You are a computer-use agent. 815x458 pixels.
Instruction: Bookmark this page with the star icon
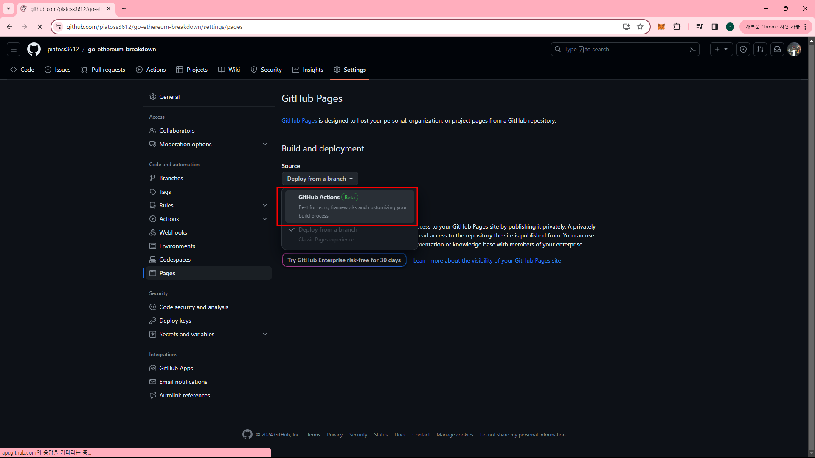click(x=640, y=27)
